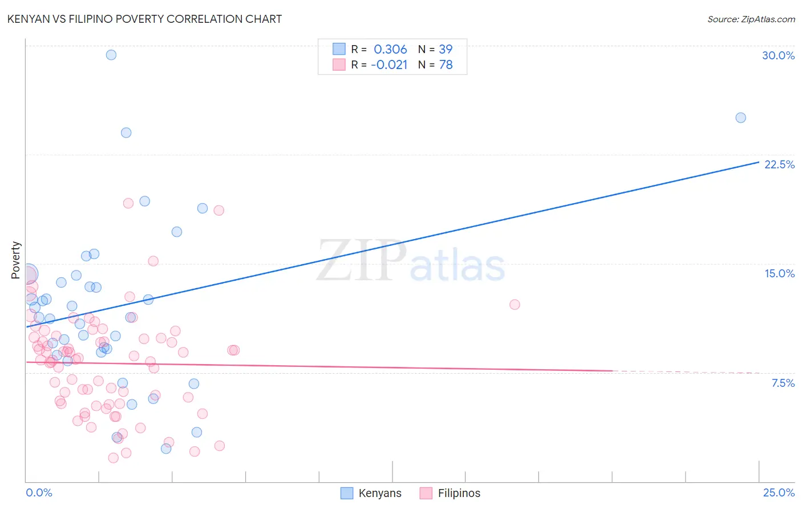Click the 7.5% y-axis label
The width and height of the screenshot is (802, 509).
click(x=783, y=383)
